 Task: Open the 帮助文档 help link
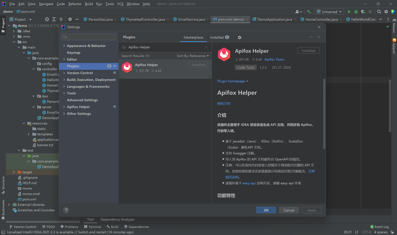224,104
